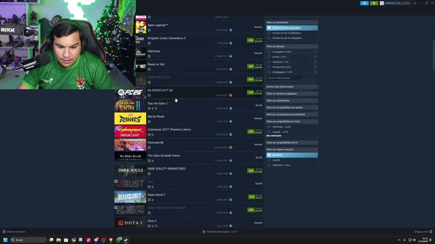Open Grand Theft Auto V Enhanced entry
The width and height of the screenshot is (435, 244).
189,210
